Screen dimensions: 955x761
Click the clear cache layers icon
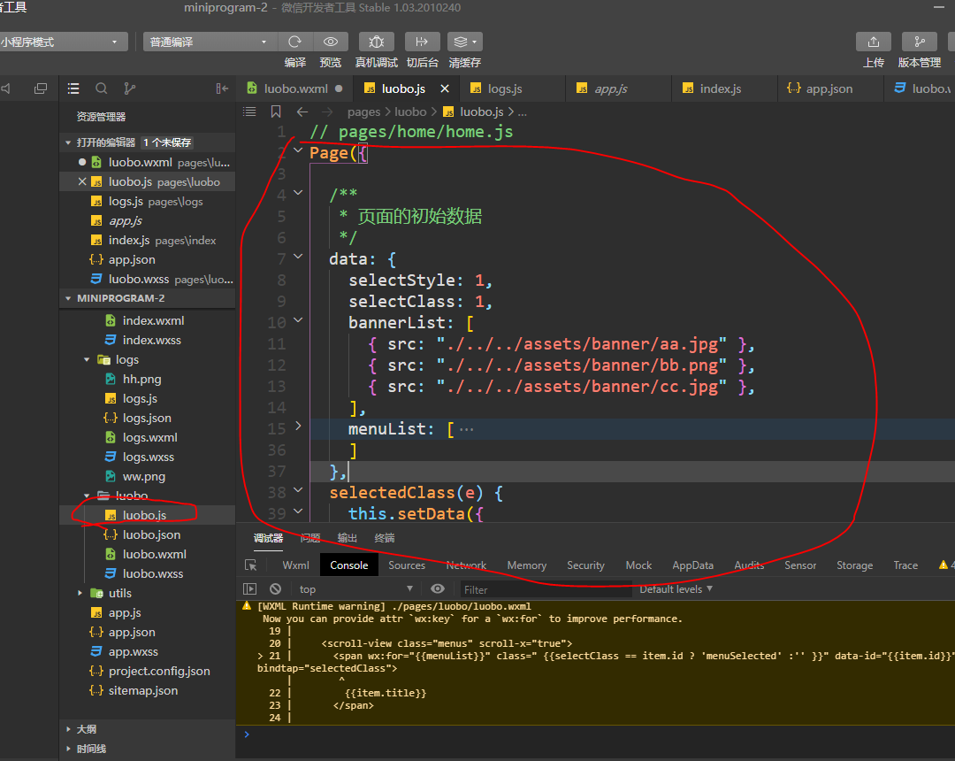465,42
